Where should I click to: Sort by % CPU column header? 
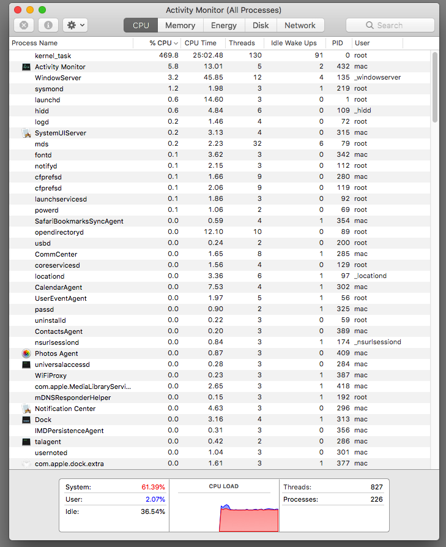pos(157,43)
